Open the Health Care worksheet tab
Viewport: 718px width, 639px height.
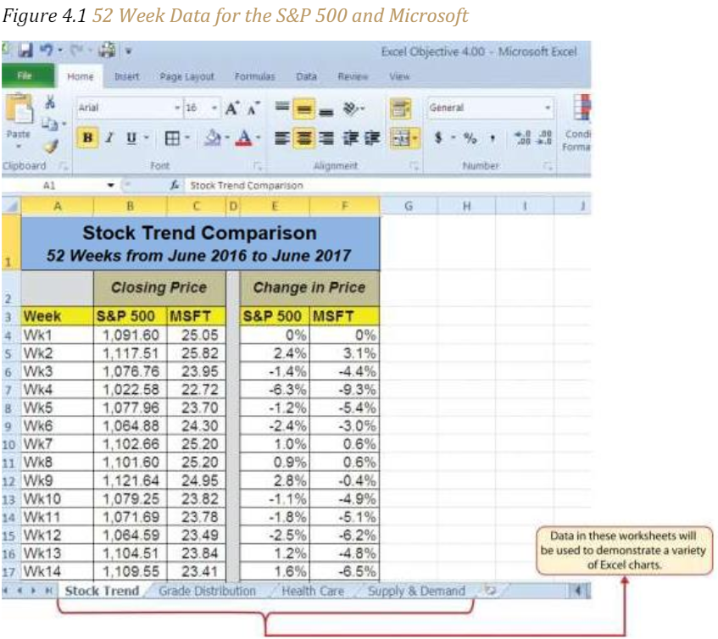[x=313, y=591]
